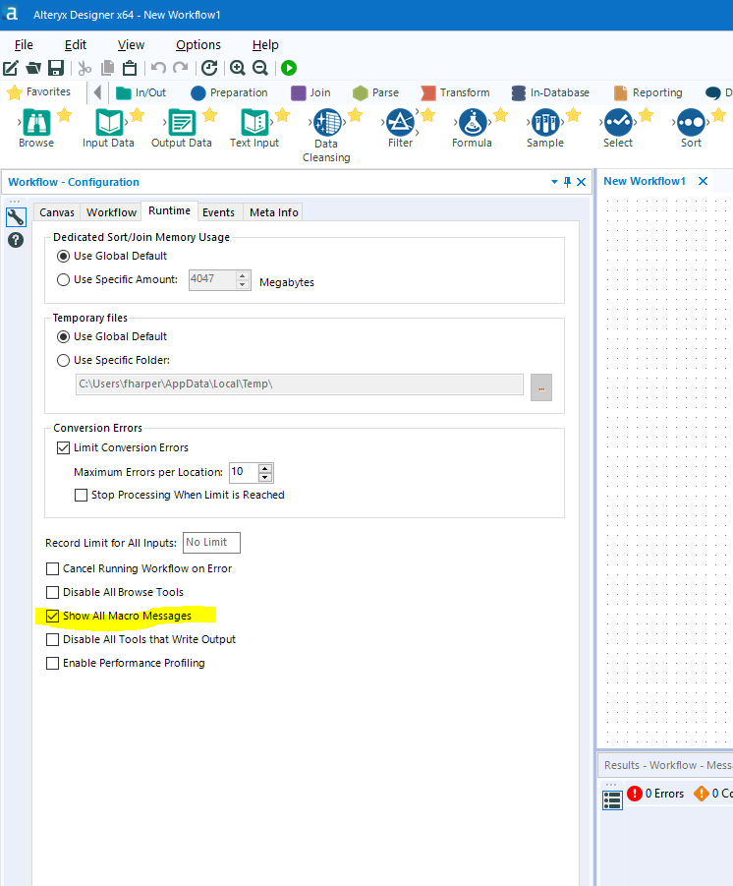The image size is (733, 886).
Task: Open the Help menu
Action: [265, 44]
